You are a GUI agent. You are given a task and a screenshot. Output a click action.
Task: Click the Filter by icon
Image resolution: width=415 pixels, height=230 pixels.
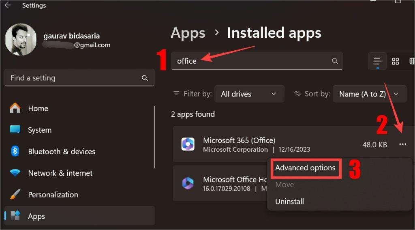176,94
